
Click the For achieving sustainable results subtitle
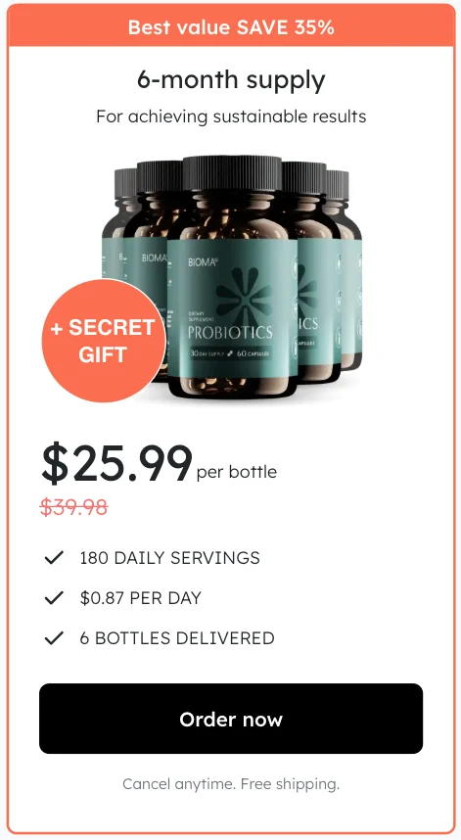coord(231,117)
